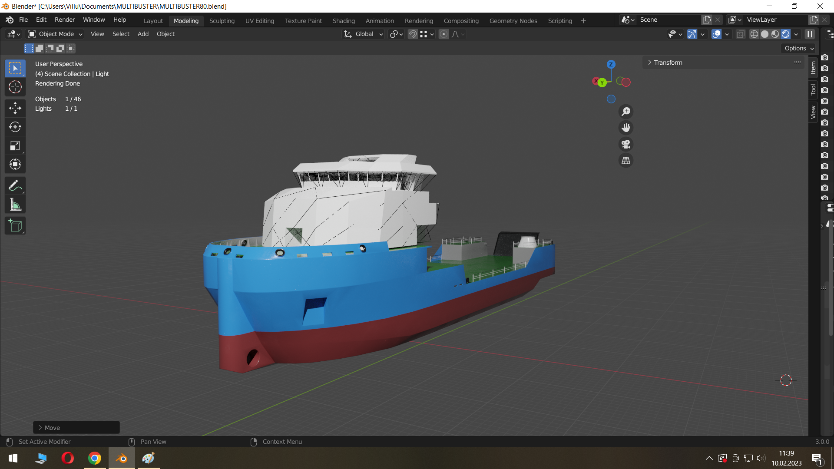
Task: Open the View sidebar tab
Action: [813, 112]
